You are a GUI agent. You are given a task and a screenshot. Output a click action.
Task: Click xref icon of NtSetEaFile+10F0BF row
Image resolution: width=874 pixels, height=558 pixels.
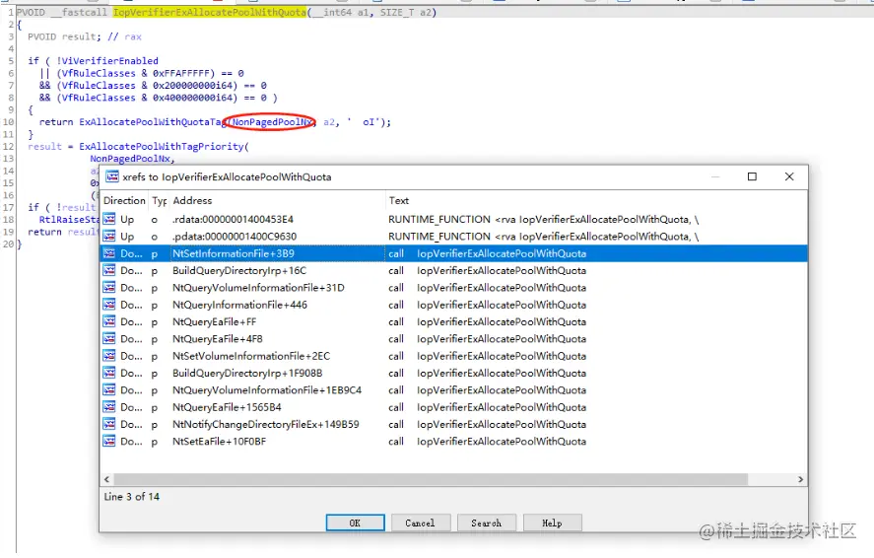coord(109,442)
